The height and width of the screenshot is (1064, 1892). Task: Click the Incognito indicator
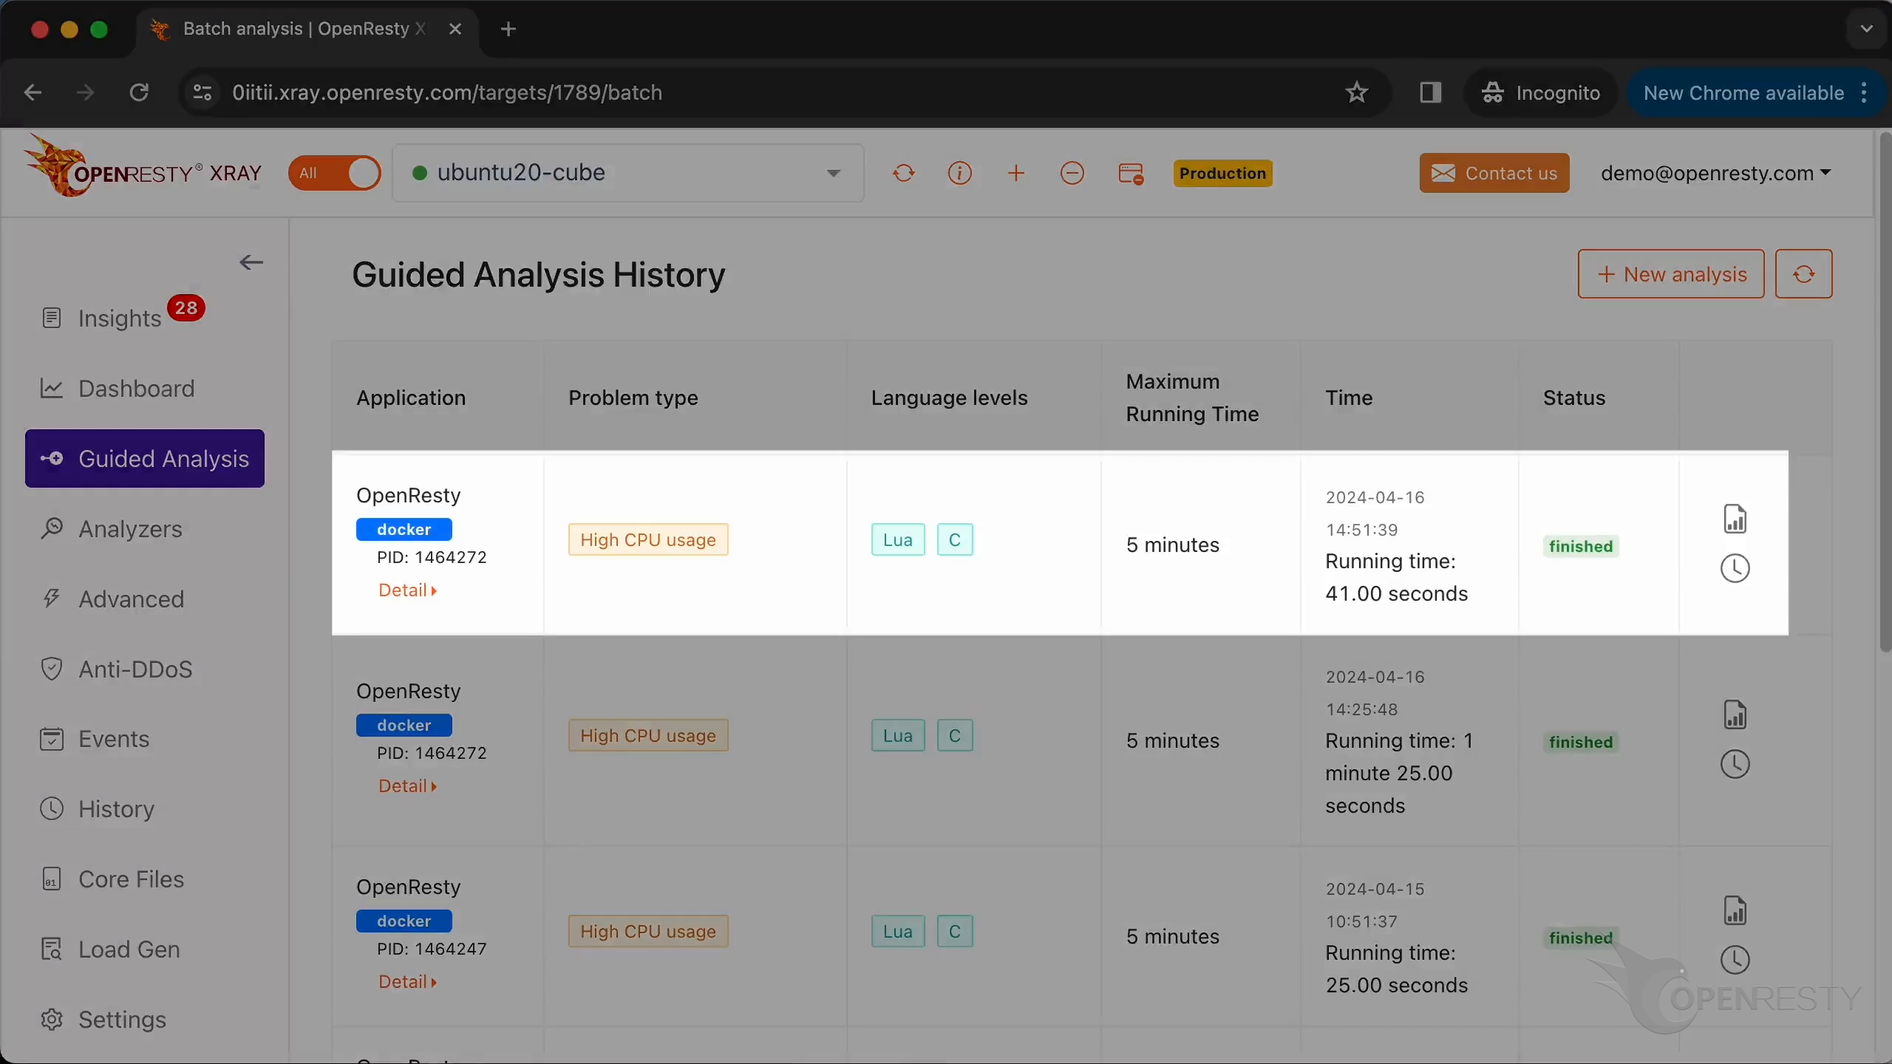(x=1542, y=92)
